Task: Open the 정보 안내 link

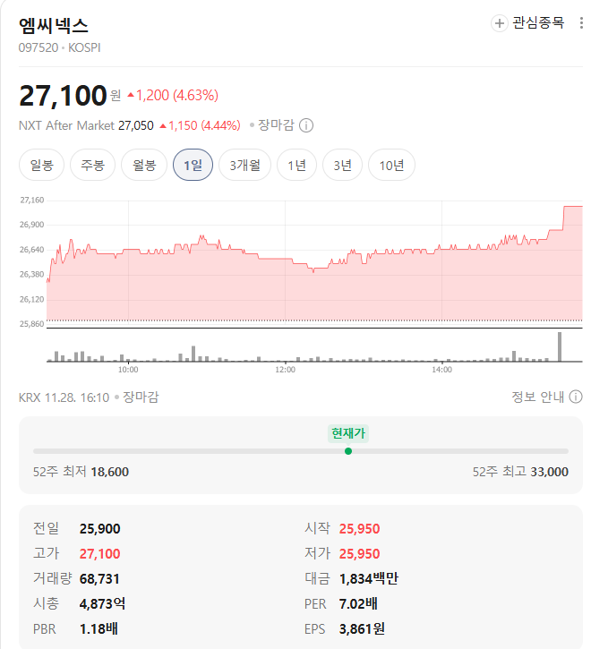Action: coord(537,397)
